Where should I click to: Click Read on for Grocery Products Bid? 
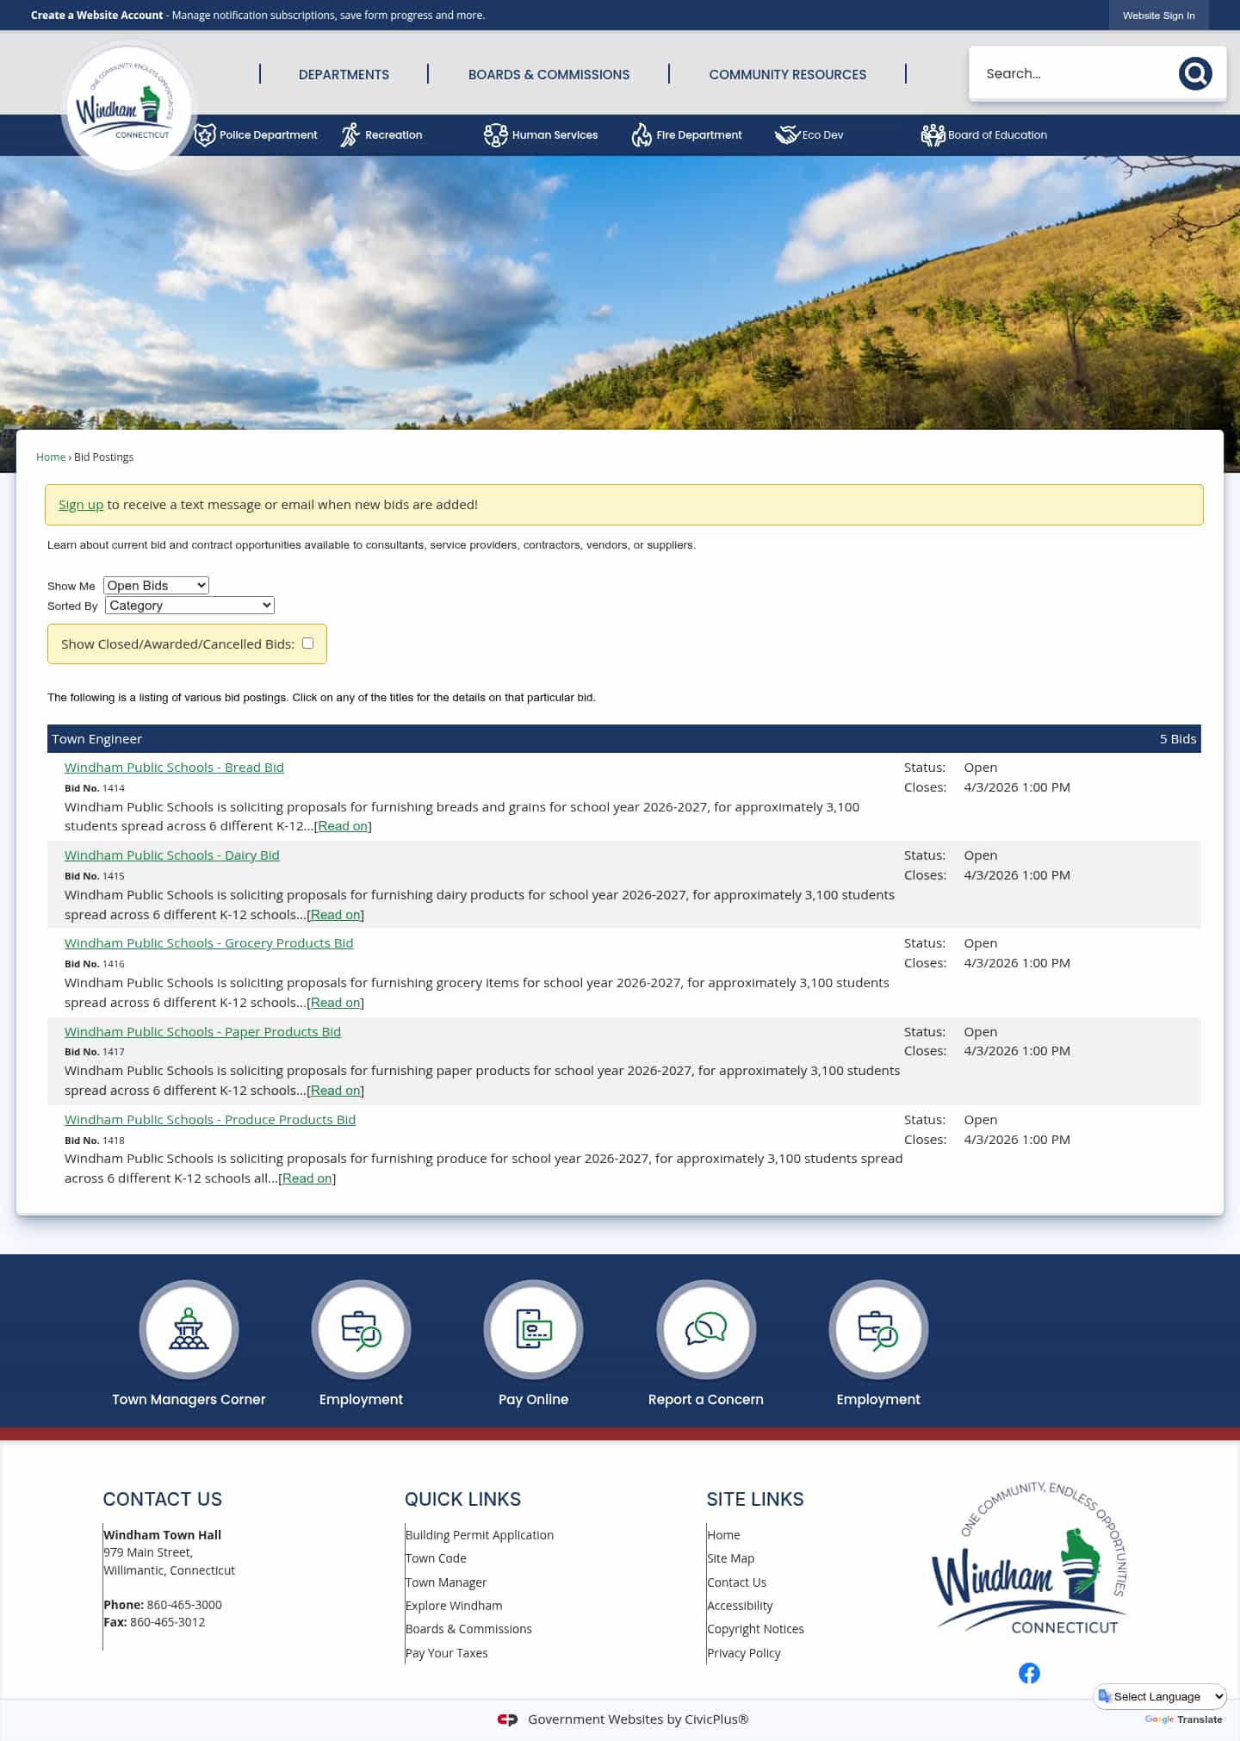tap(335, 1003)
